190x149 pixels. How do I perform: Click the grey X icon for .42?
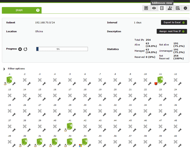pos(85,126)
